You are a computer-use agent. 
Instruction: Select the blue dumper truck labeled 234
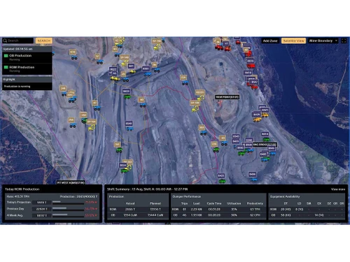pos(185,82)
